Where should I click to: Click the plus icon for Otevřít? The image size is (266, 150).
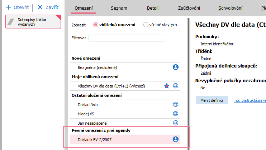click(8, 7)
